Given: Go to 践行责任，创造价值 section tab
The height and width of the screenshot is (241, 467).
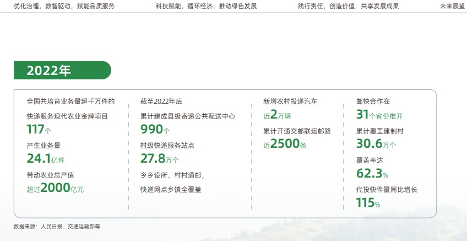Looking at the screenshot, I should click(348, 7).
